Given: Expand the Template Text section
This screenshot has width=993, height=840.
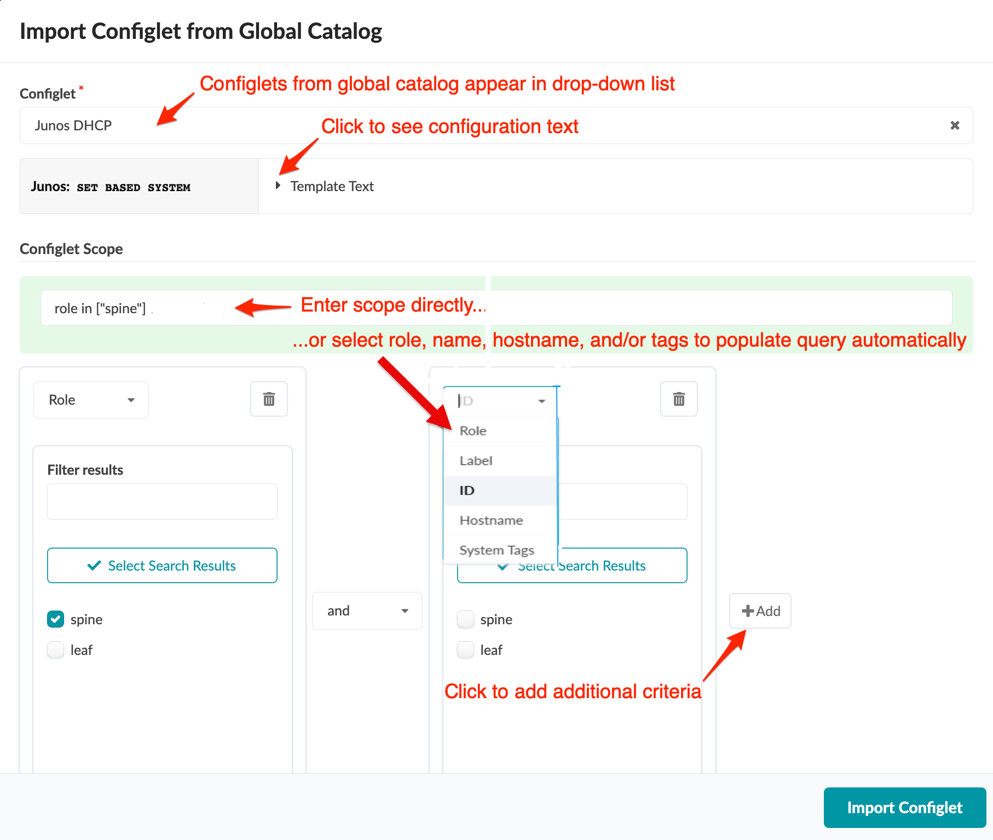Looking at the screenshot, I should click(x=325, y=186).
